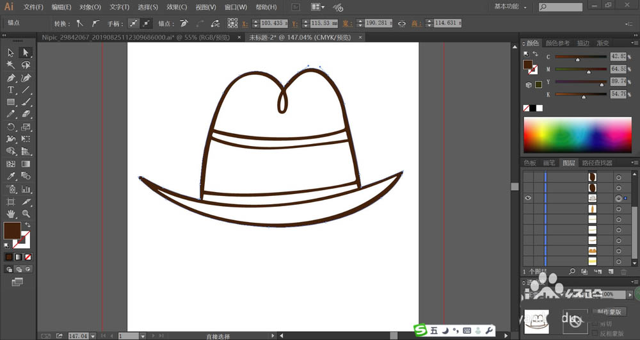640x340 pixels.
Task: Select the Magic Wand tool
Action: tap(11, 65)
